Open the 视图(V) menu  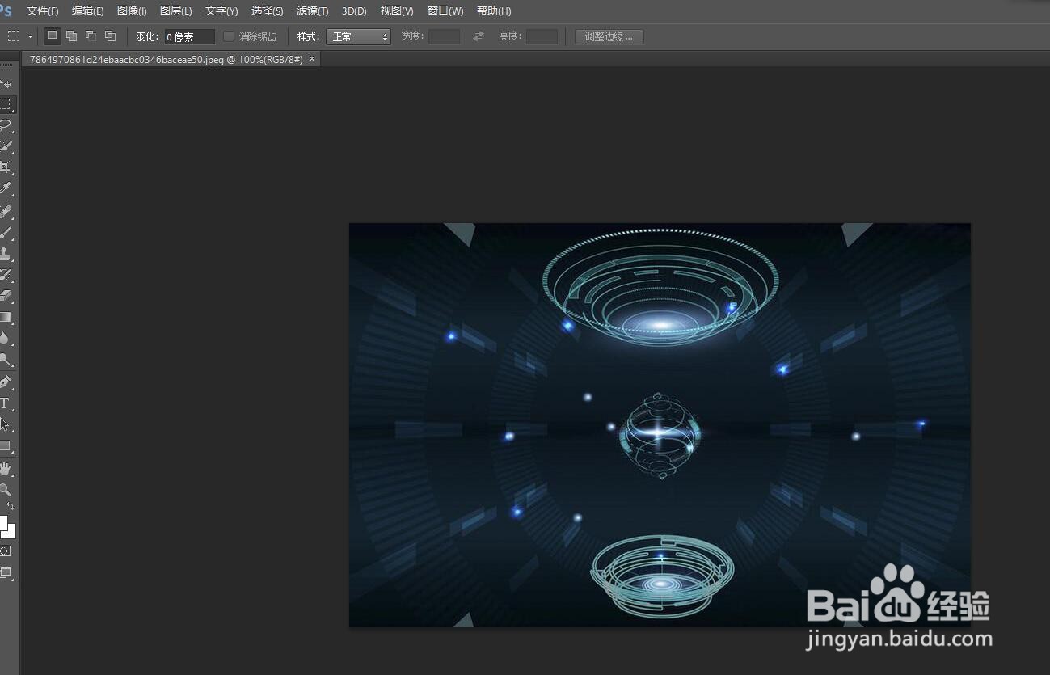[397, 11]
